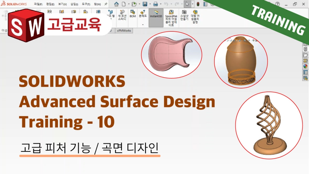Save the document with floppy icon
Viewport: 309px width, 174px height.
pos(145,4)
